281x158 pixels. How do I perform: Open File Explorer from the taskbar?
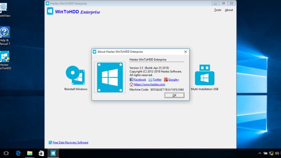[x=30, y=153]
